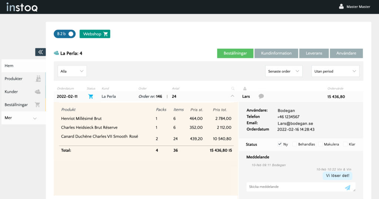Check the Behandlas status checkbox

pos(295,144)
